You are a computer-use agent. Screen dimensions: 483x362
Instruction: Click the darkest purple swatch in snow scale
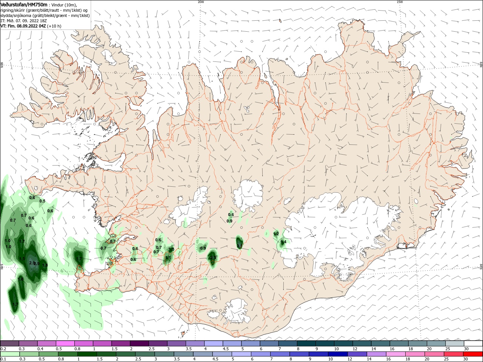(x=139, y=343)
